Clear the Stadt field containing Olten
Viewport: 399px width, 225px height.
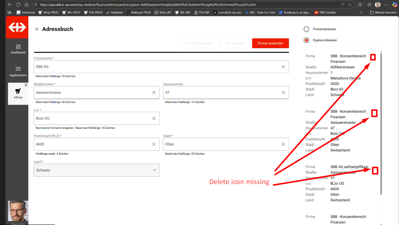(x=283, y=144)
